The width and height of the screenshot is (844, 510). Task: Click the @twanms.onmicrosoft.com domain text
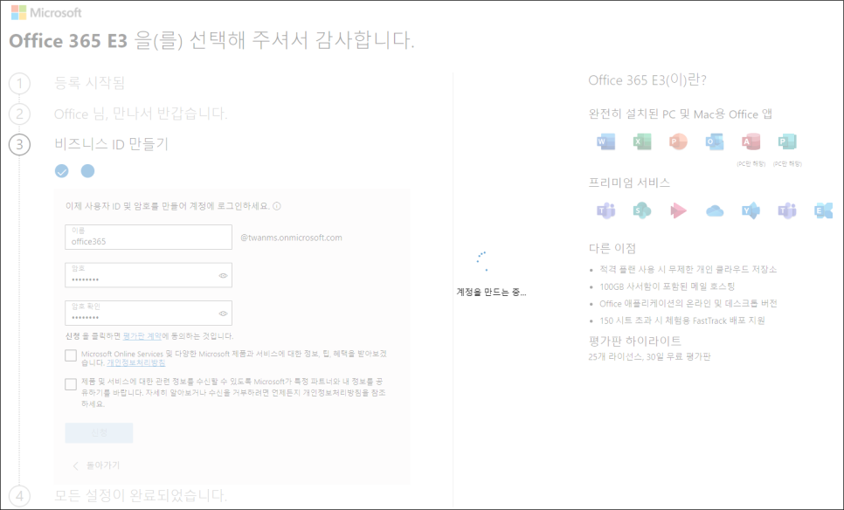(291, 238)
